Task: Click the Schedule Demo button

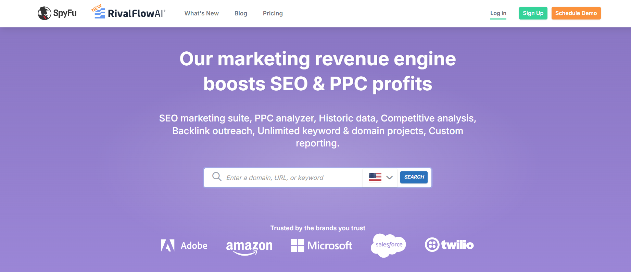Action: (x=576, y=13)
